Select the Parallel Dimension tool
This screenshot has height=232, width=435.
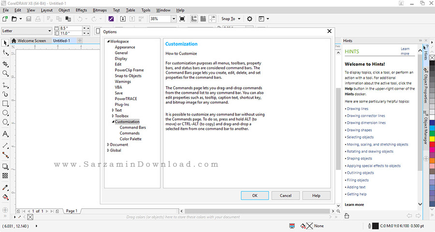click(5, 145)
